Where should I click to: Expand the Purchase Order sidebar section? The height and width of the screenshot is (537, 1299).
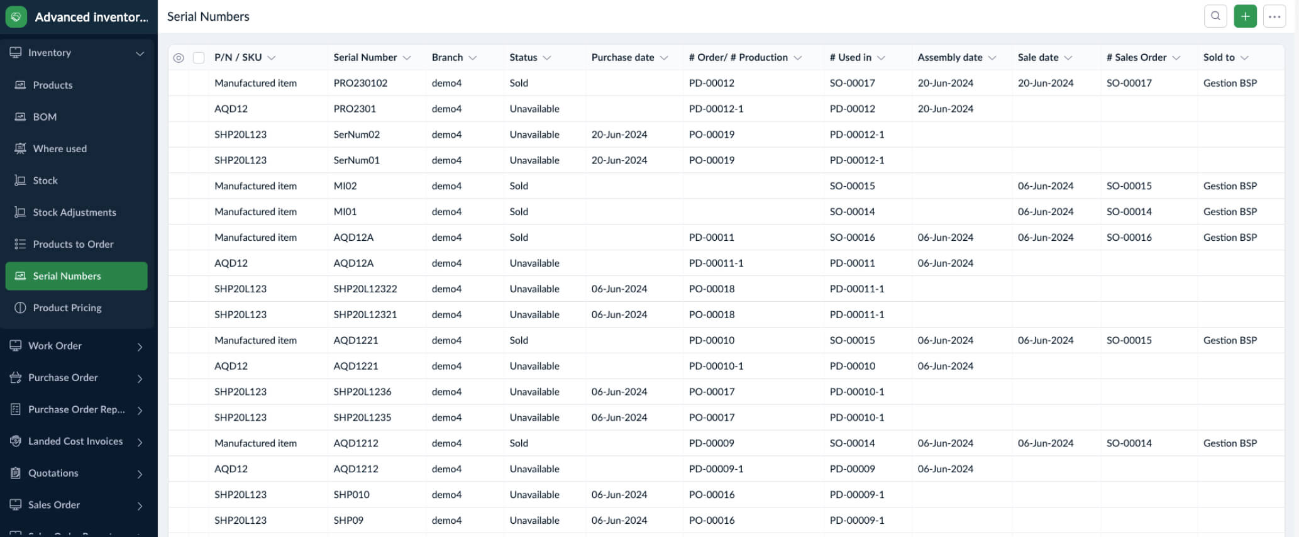(140, 379)
